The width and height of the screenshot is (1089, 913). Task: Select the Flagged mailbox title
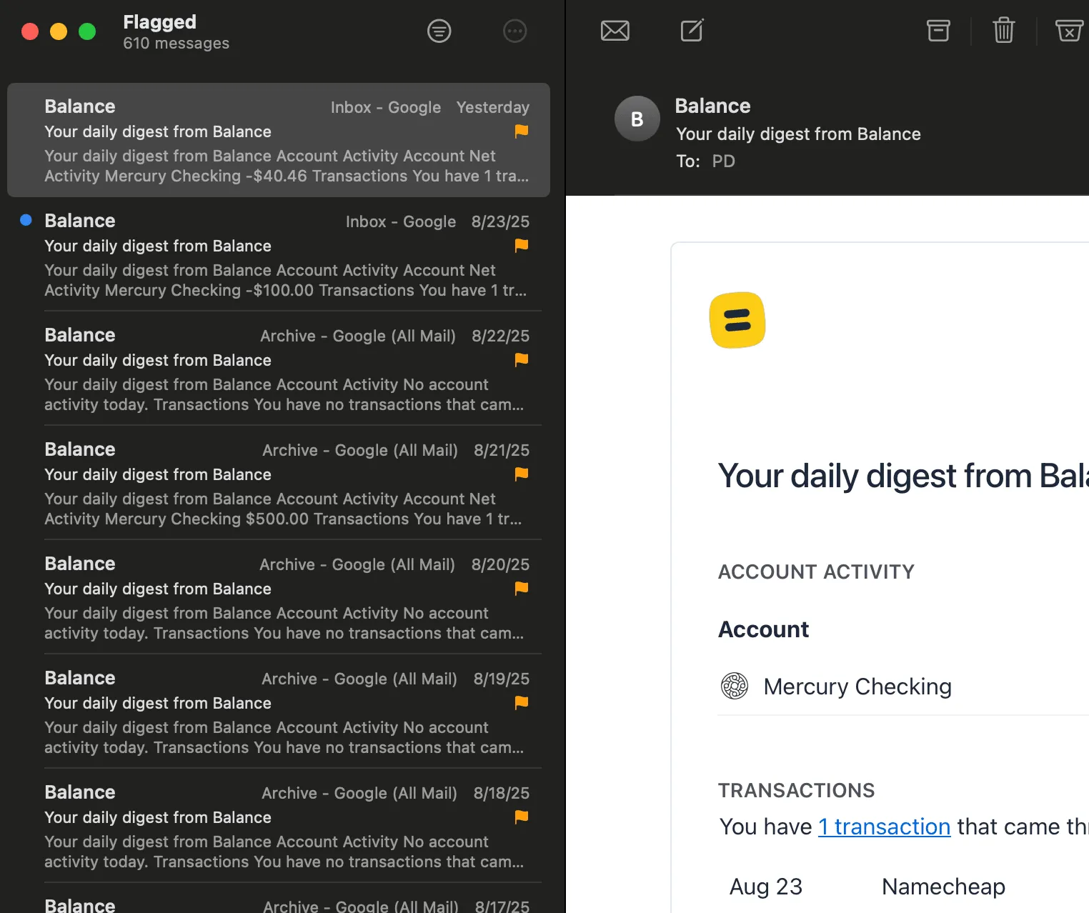click(159, 21)
